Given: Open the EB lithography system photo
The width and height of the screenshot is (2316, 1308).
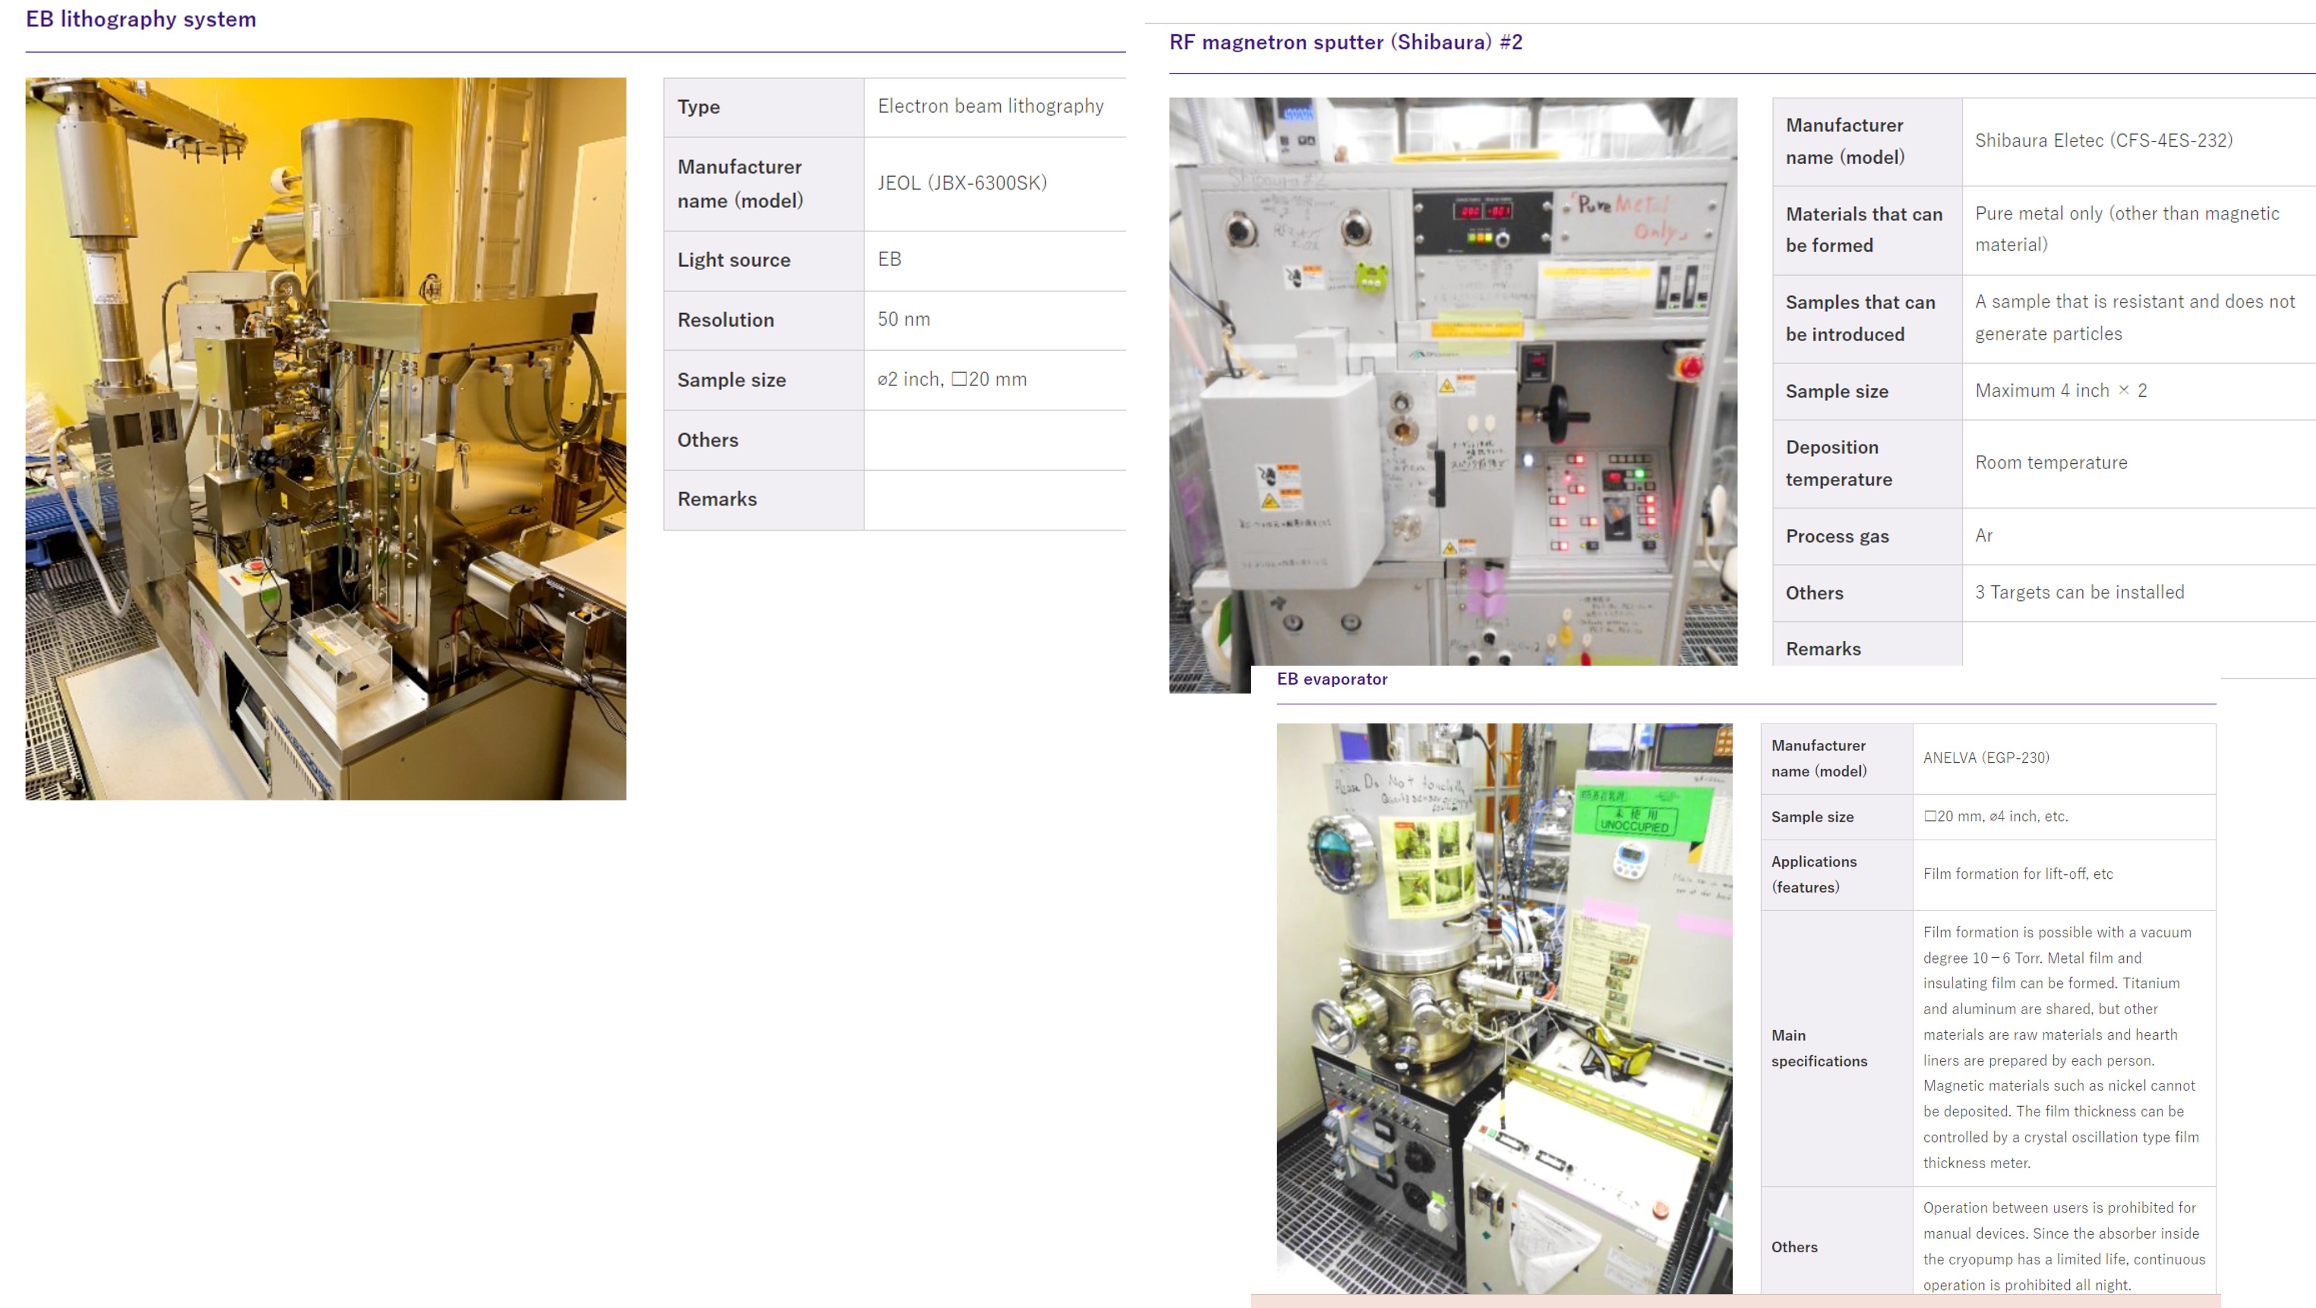Looking at the screenshot, I should tap(325, 439).
